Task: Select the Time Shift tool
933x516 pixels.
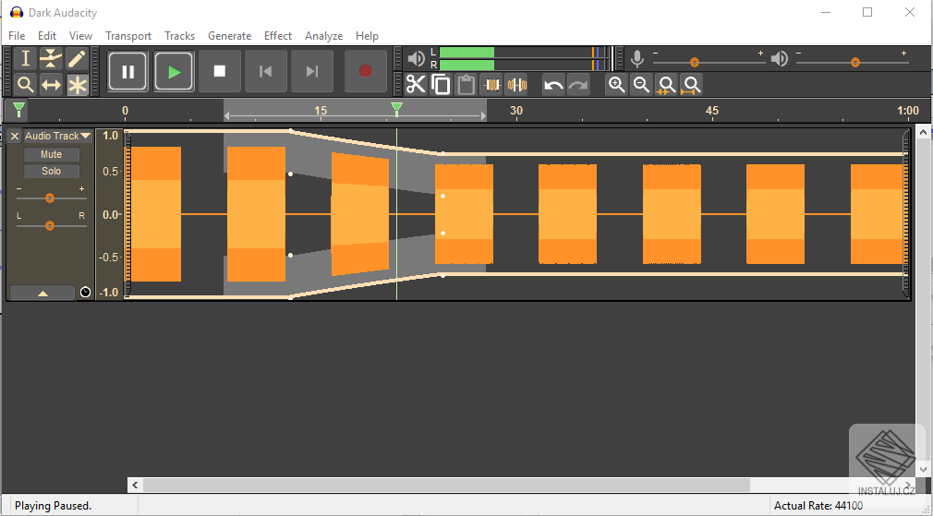Action: tap(51, 84)
